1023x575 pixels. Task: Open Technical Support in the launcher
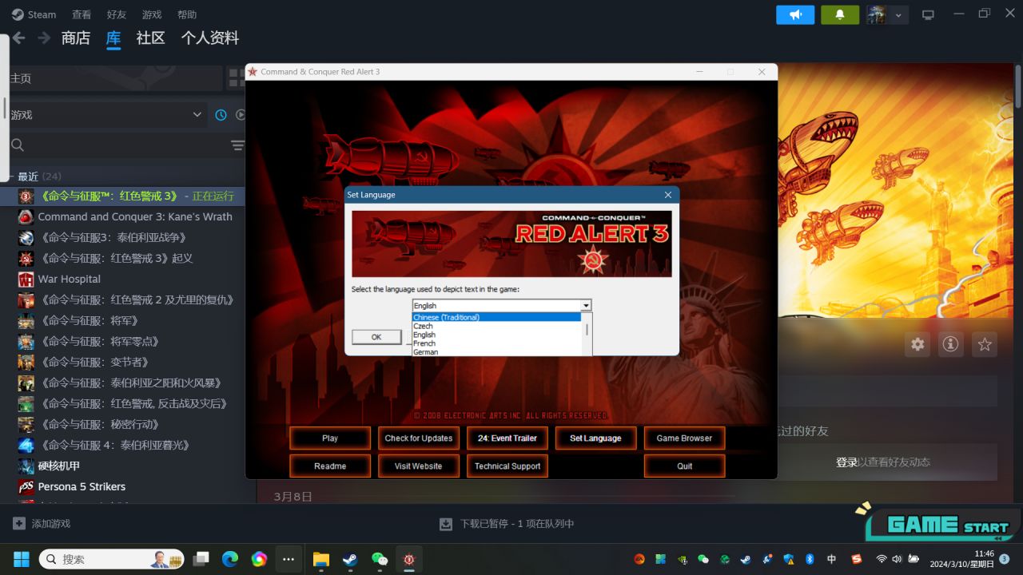508,466
